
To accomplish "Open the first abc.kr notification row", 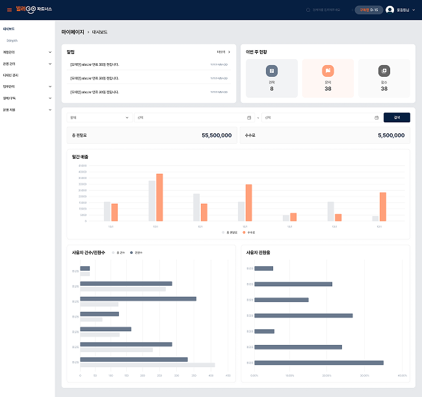I will point(149,64).
